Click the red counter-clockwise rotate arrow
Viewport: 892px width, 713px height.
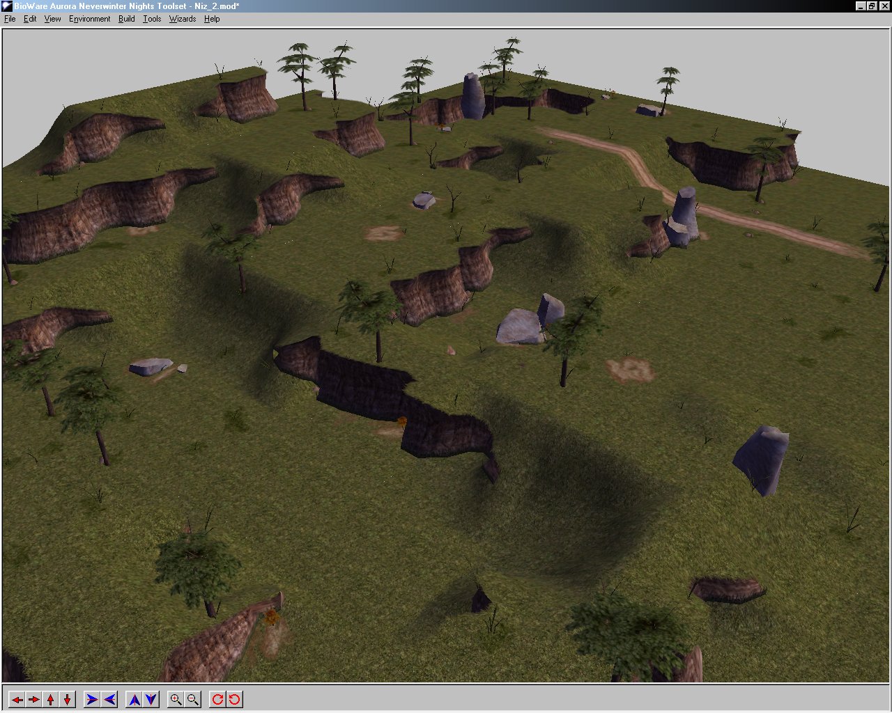click(x=235, y=700)
